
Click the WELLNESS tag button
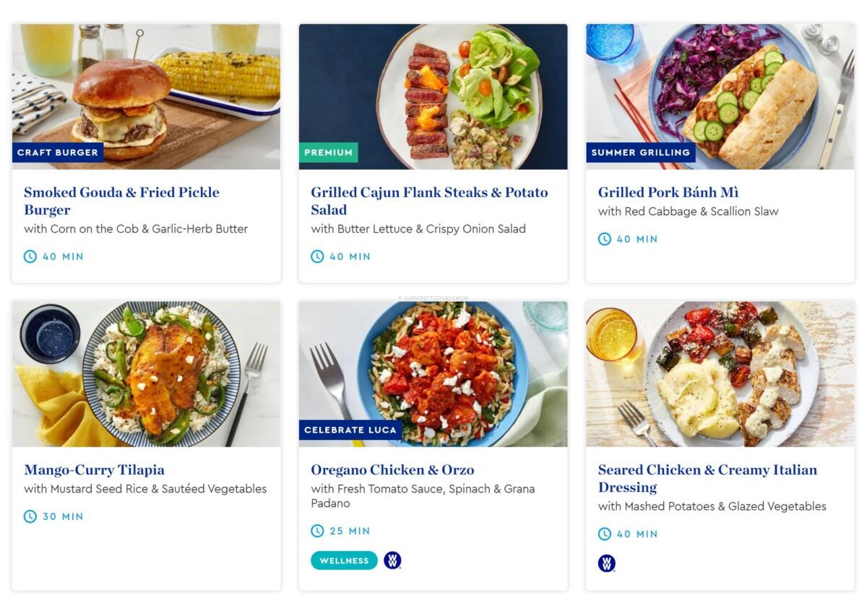click(x=344, y=560)
